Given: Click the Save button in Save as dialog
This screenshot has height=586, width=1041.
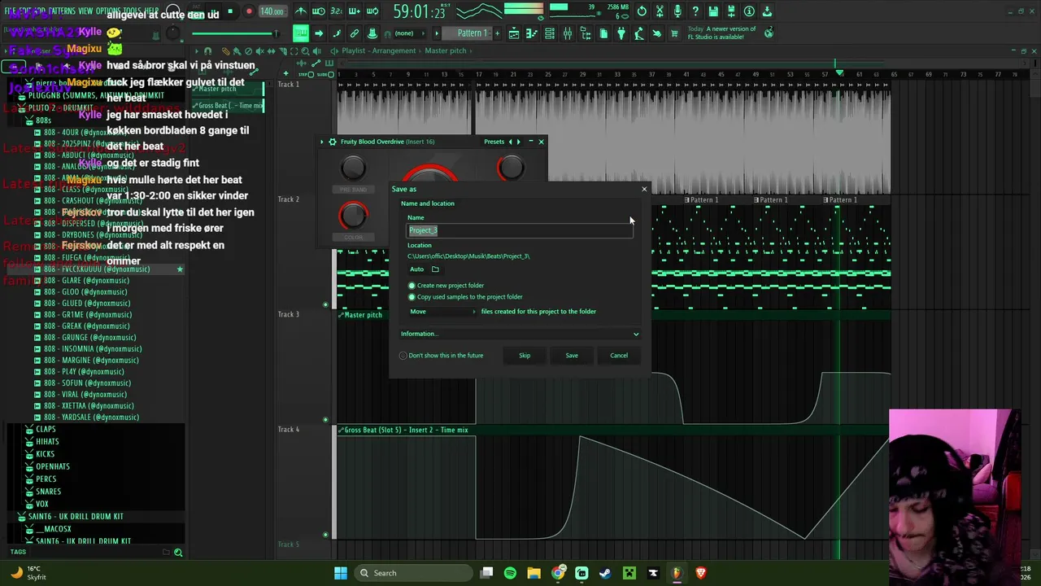Looking at the screenshot, I should tap(572, 356).
